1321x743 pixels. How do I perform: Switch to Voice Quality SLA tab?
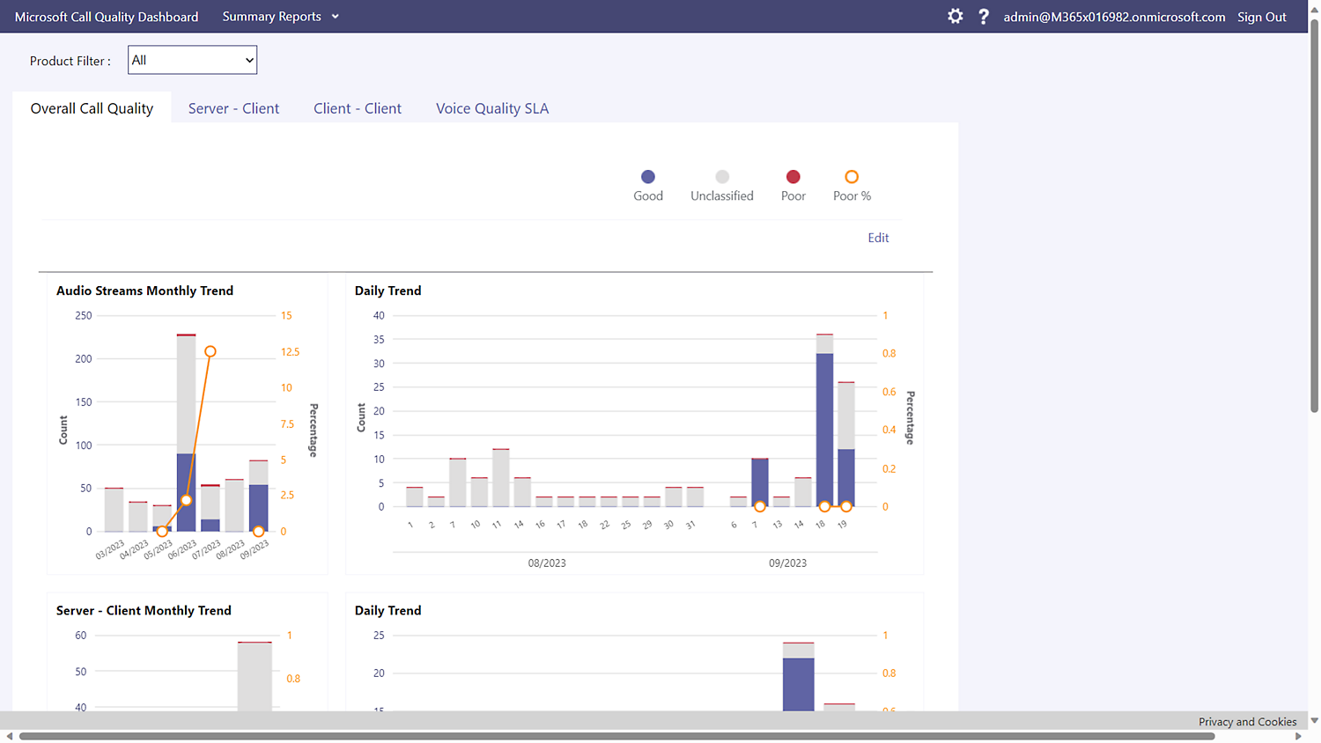point(492,108)
